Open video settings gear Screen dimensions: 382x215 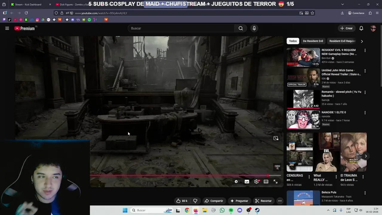[x=256, y=182]
